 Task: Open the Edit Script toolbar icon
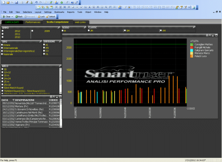(x=27, y=2)
